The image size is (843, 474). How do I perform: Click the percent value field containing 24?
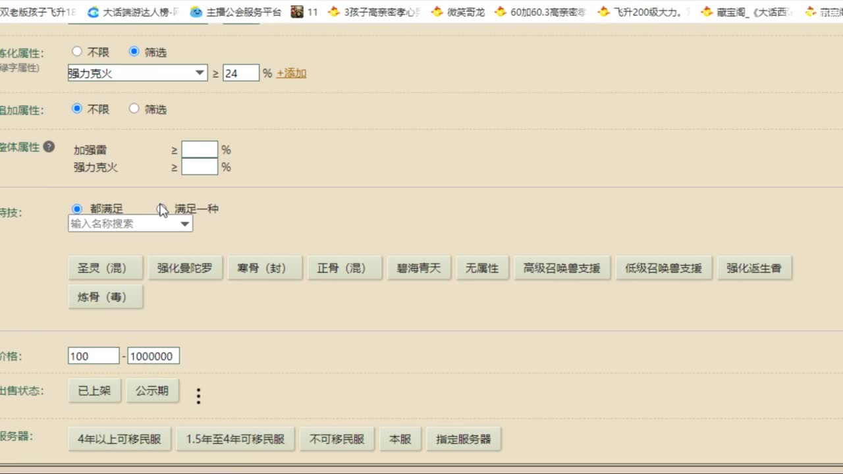coord(241,73)
